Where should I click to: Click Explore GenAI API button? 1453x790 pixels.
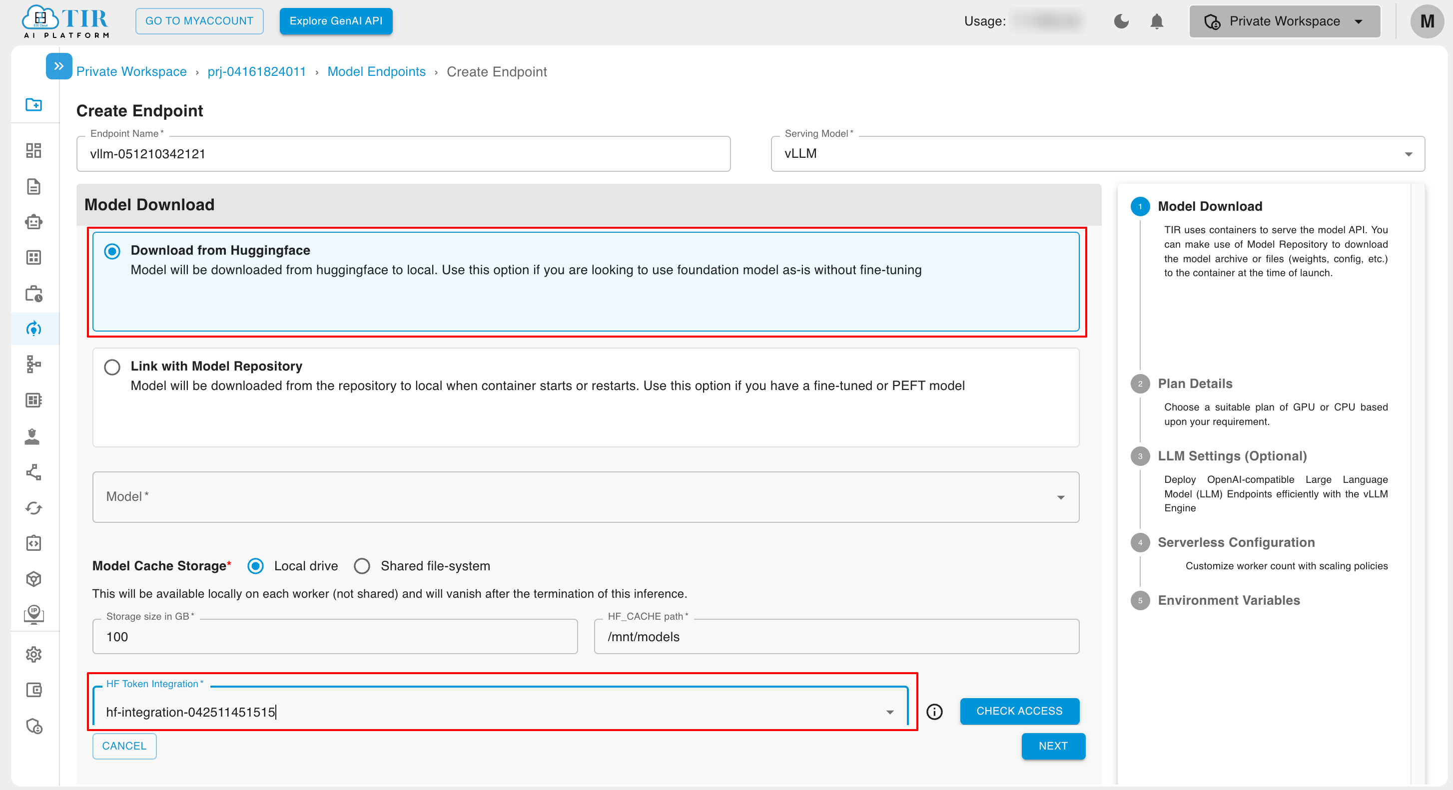point(336,21)
